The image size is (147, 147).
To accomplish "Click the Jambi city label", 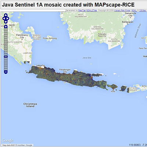I will [x=12, y=25].
